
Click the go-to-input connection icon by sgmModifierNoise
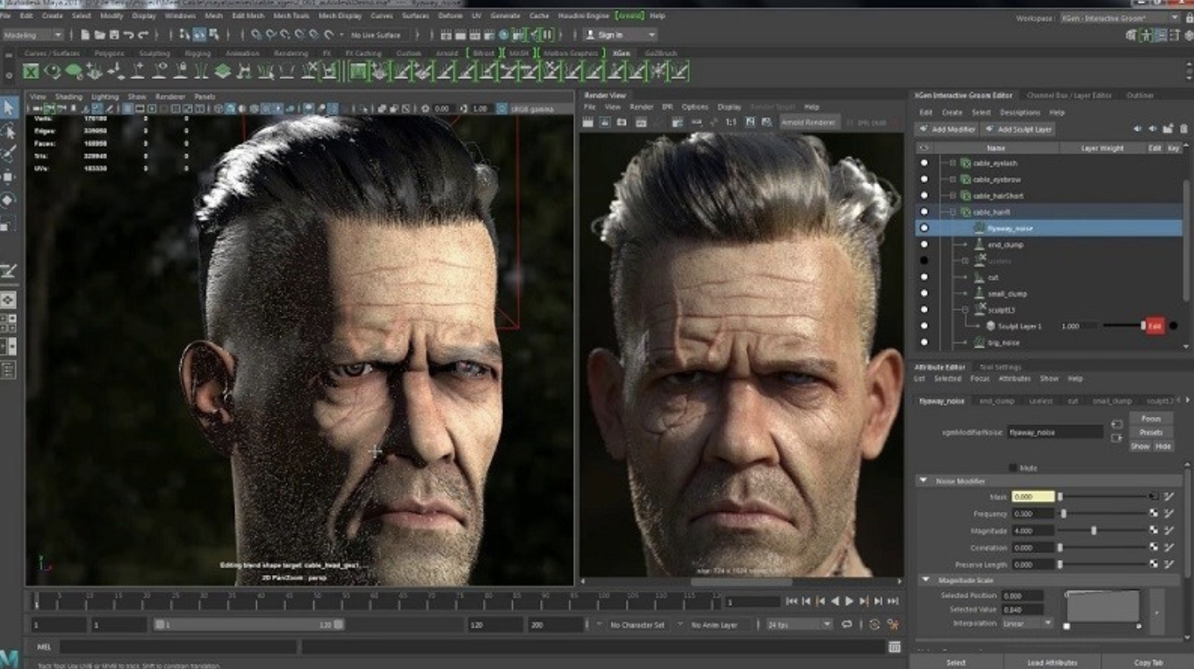pos(1117,425)
